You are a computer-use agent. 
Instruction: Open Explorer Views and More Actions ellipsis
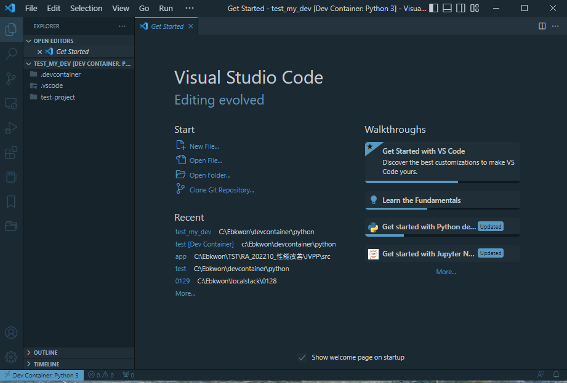[x=123, y=26]
